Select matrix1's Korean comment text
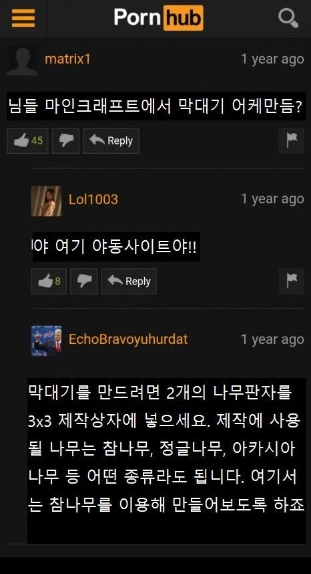 click(156, 106)
